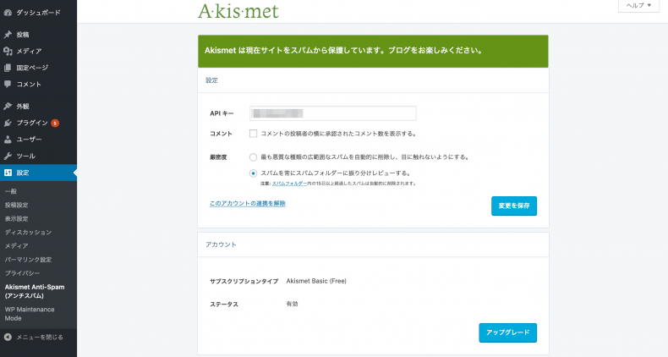Open 投稿 menu item
The image size is (668, 357).
coord(38,35)
